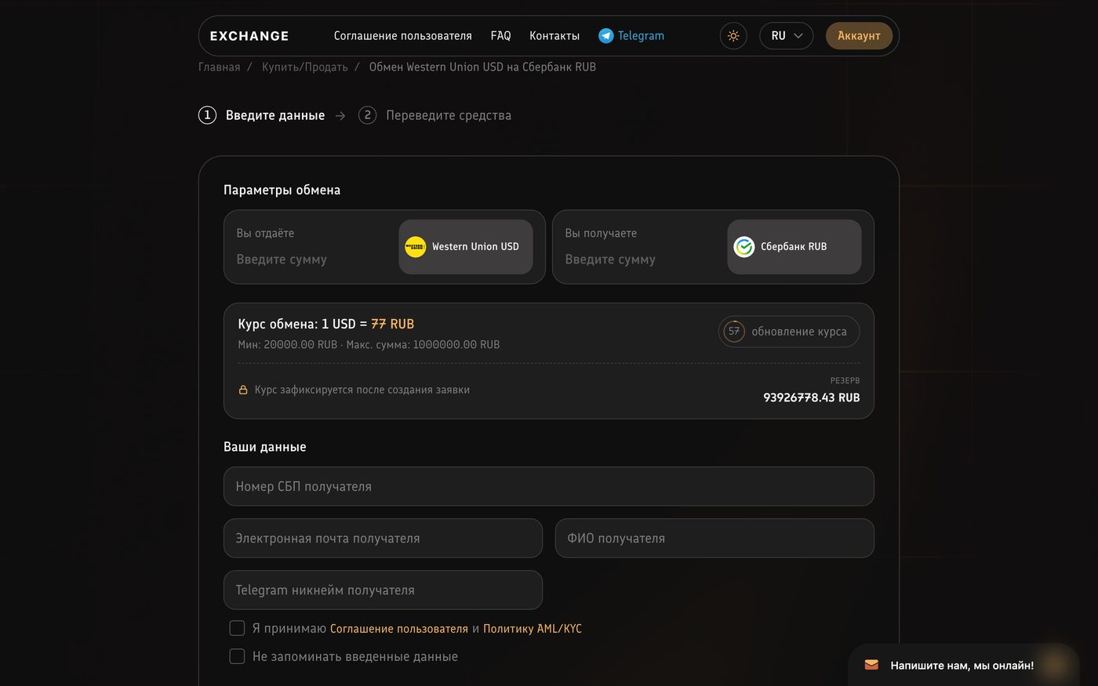Click the 'Номер СБП получателя' field

click(549, 487)
